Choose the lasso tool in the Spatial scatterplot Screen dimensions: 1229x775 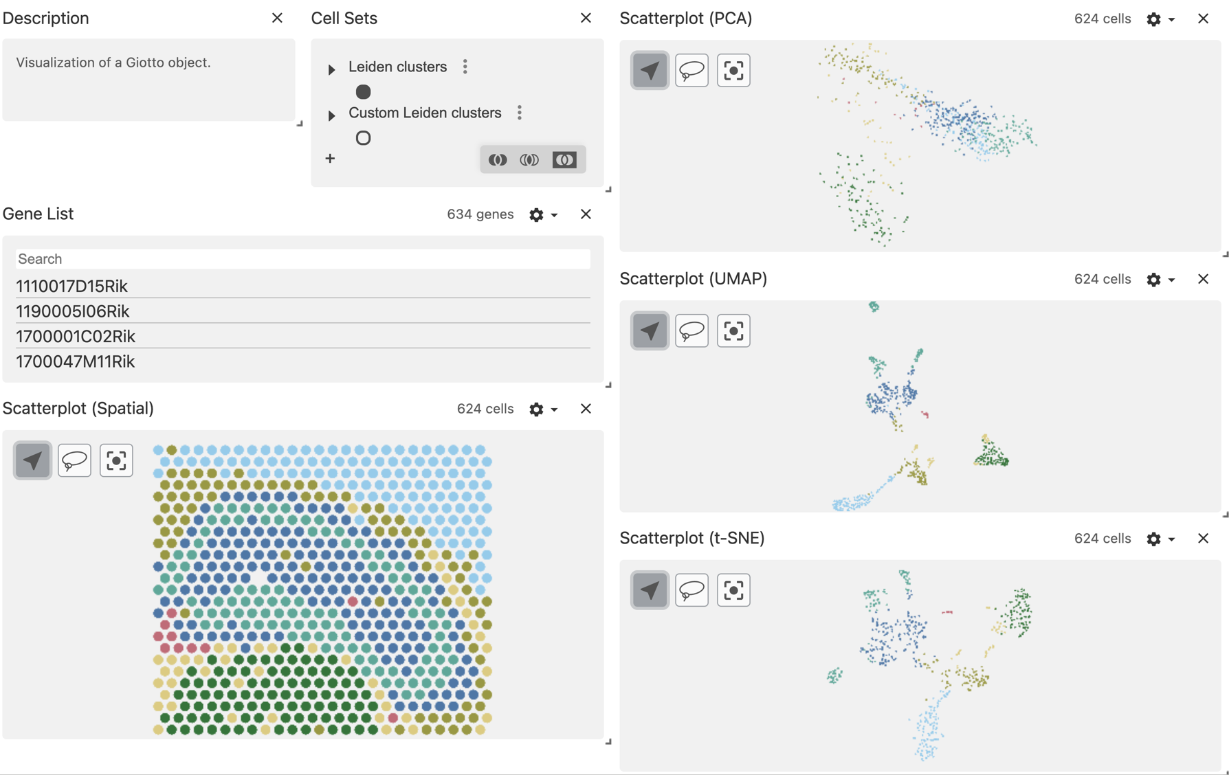[74, 460]
